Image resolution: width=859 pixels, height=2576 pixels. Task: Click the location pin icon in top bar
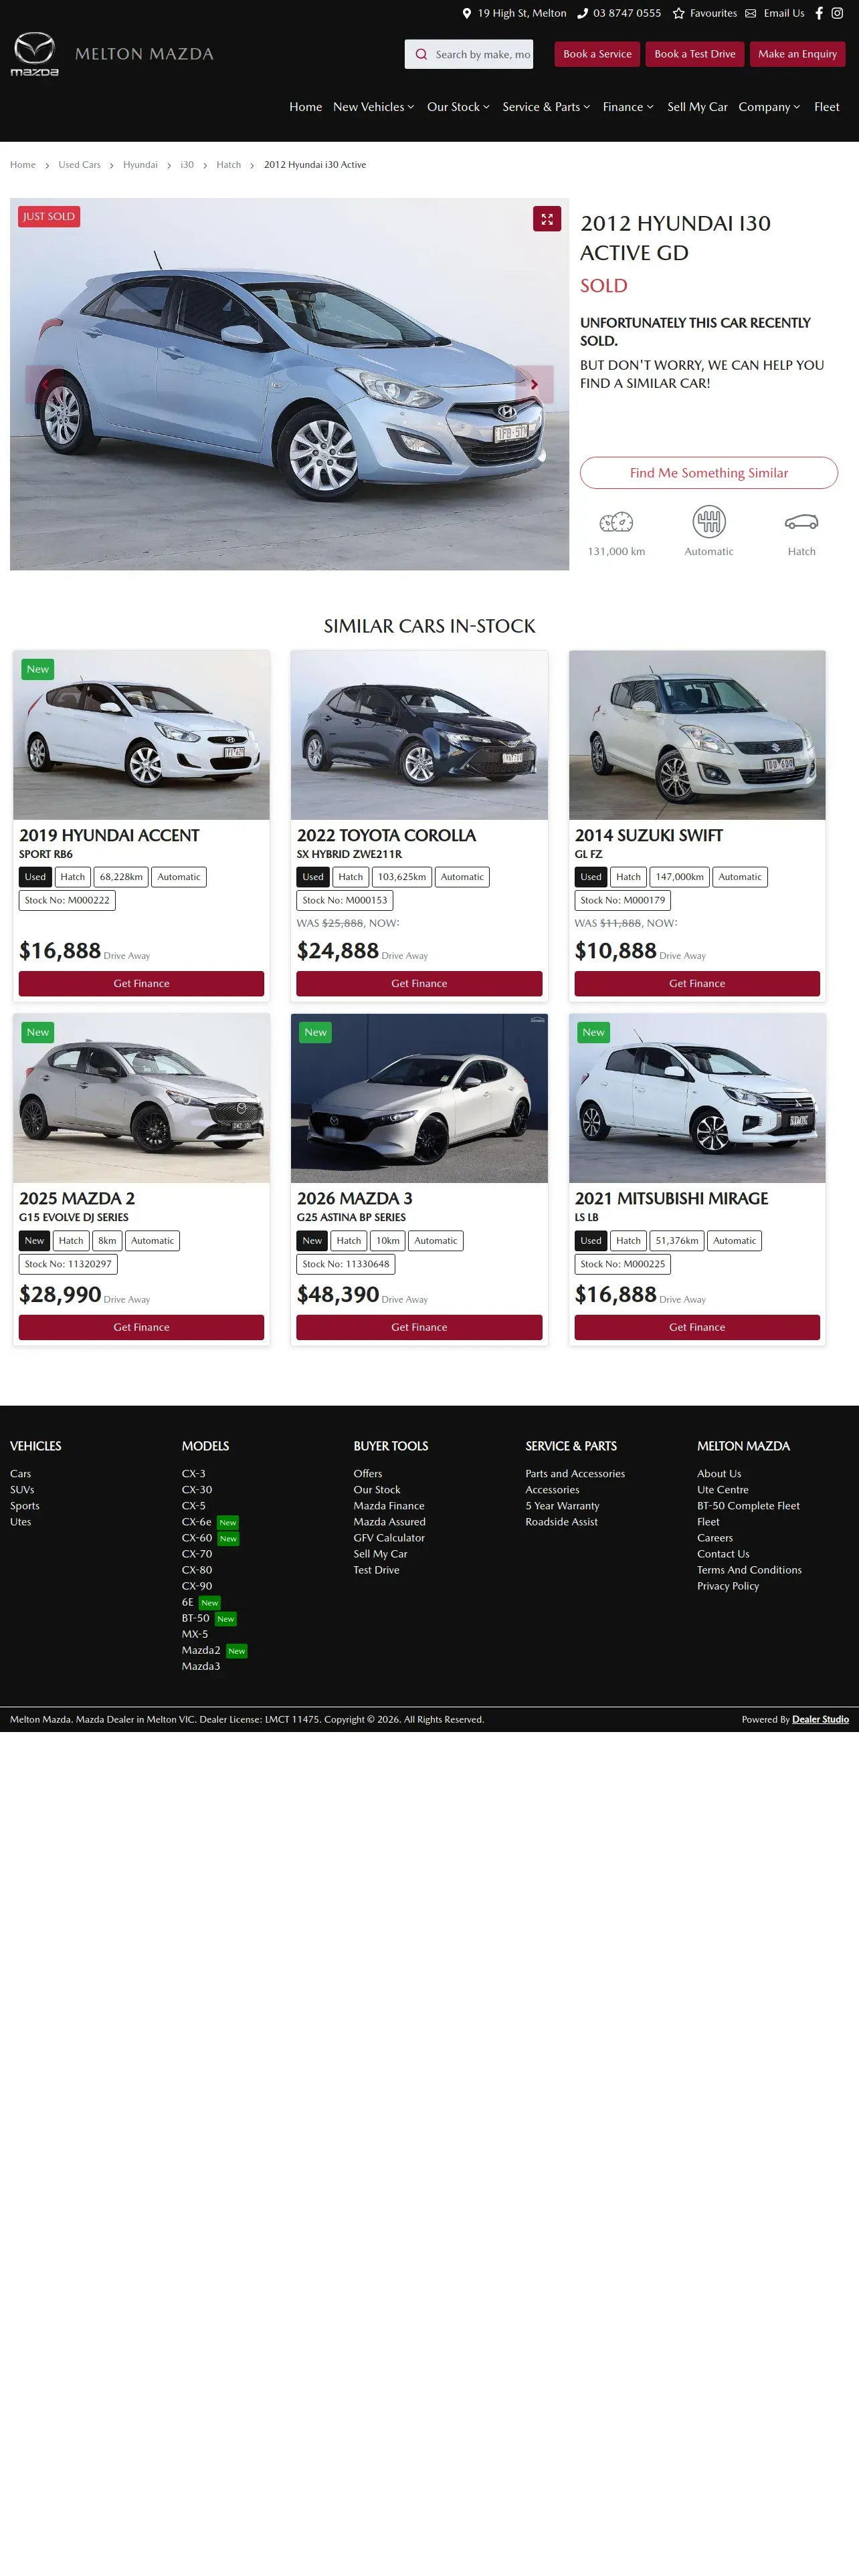467,13
